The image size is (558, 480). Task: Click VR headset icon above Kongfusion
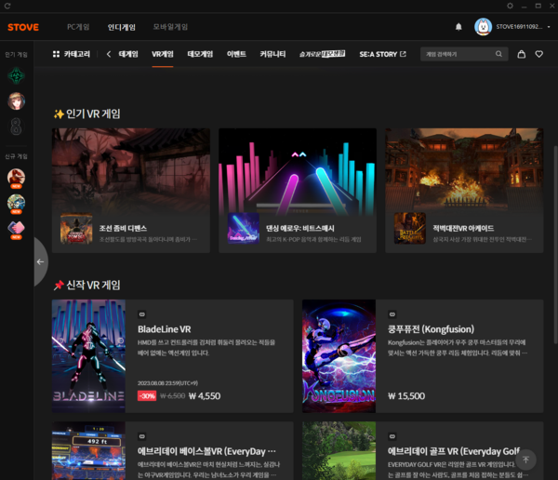[392, 314]
